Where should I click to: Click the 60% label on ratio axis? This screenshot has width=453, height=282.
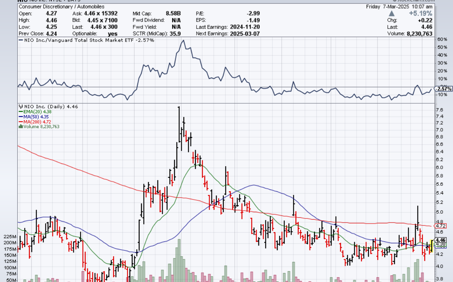442,39
